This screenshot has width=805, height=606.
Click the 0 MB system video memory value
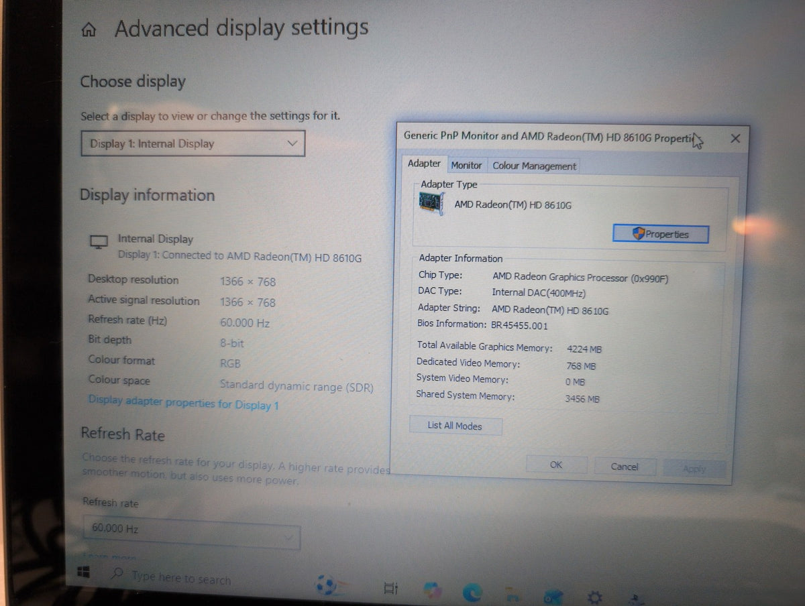point(575,382)
